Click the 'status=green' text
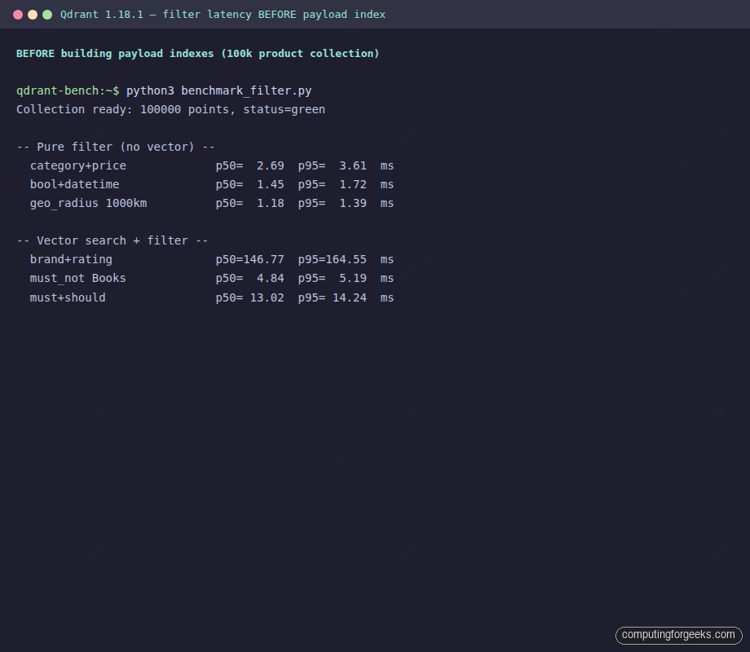This screenshot has width=750, height=652. 285,109
